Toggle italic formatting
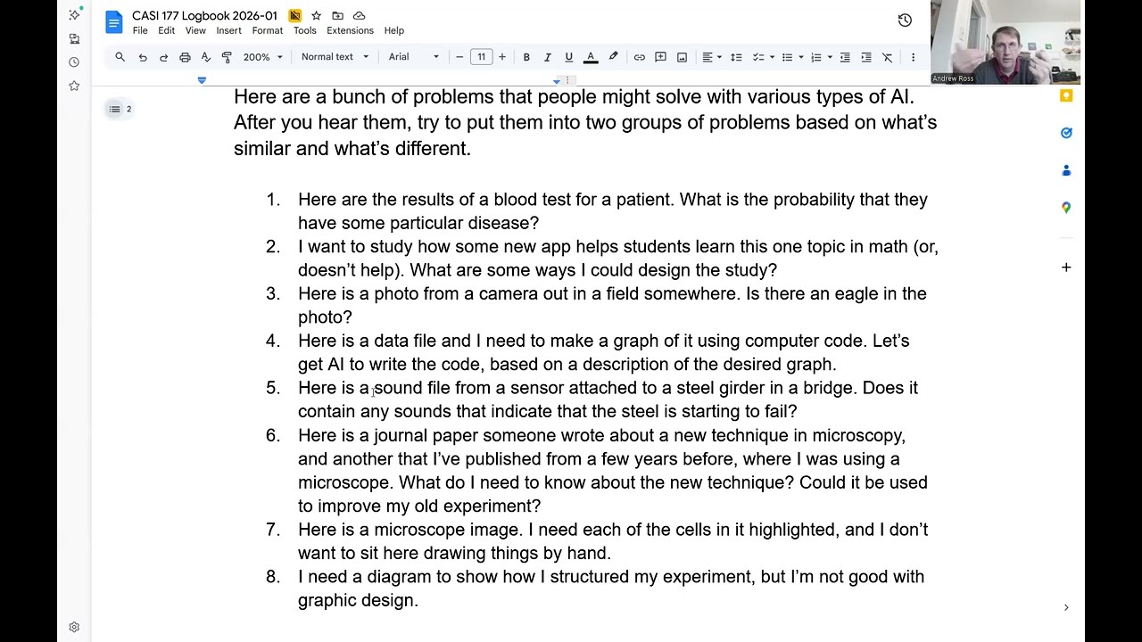The height and width of the screenshot is (642, 1142). 547,57
